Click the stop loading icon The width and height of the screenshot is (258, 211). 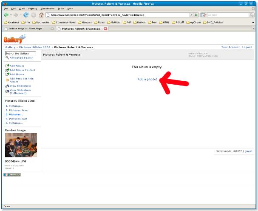[34, 15]
